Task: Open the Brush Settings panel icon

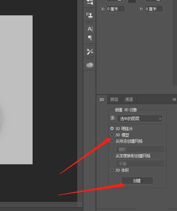Action: click(x=90, y=2)
